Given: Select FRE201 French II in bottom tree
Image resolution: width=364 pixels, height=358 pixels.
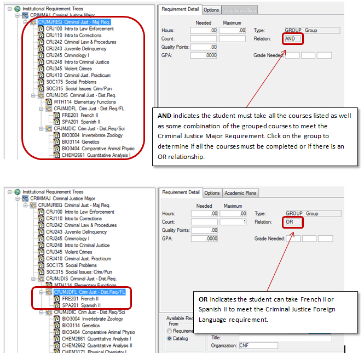Looking at the screenshot, I should [80, 298].
